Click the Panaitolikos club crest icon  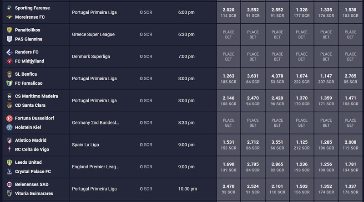pyautogui.click(x=9, y=30)
